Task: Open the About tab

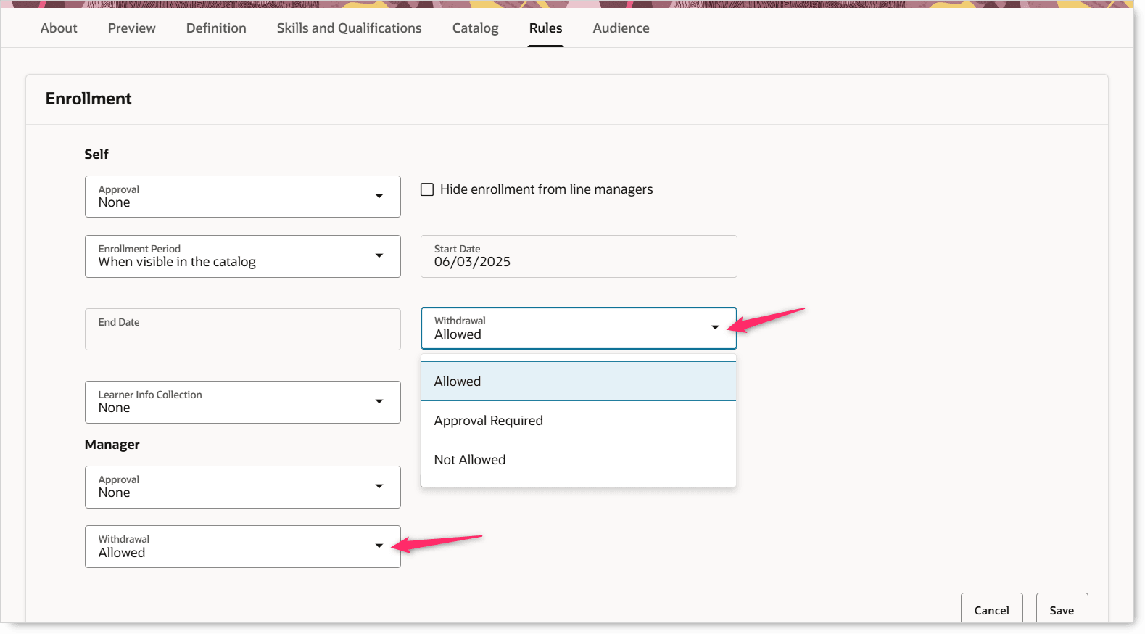Action: (59, 28)
